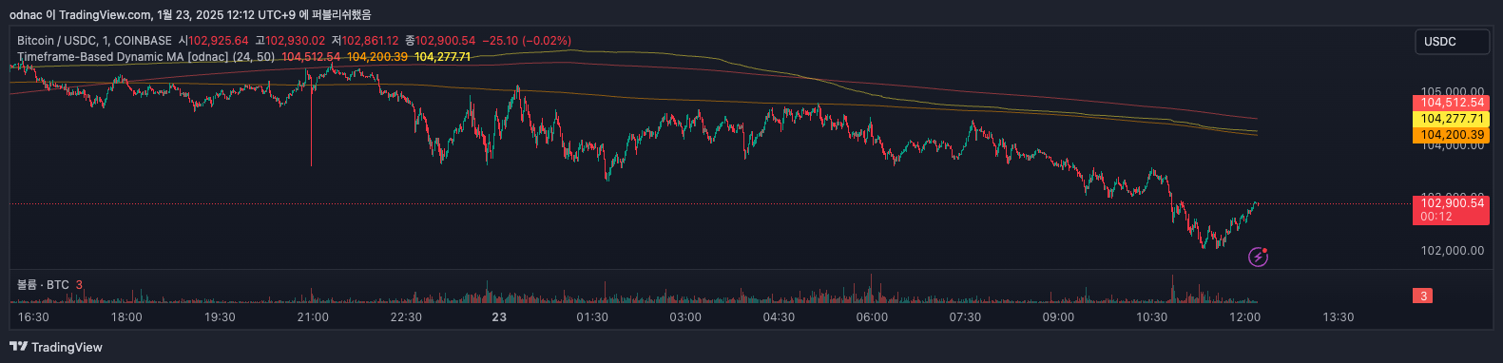This screenshot has width=1503, height=363.
Task: Click the high value 102,930.02 in legend
Action: click(x=296, y=41)
